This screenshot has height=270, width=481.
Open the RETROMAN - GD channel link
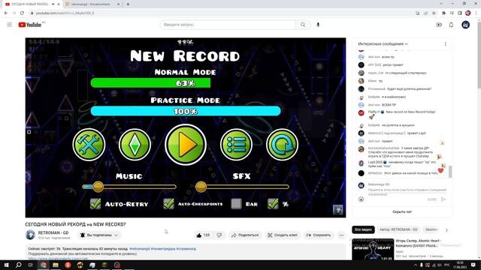[x=53, y=233]
